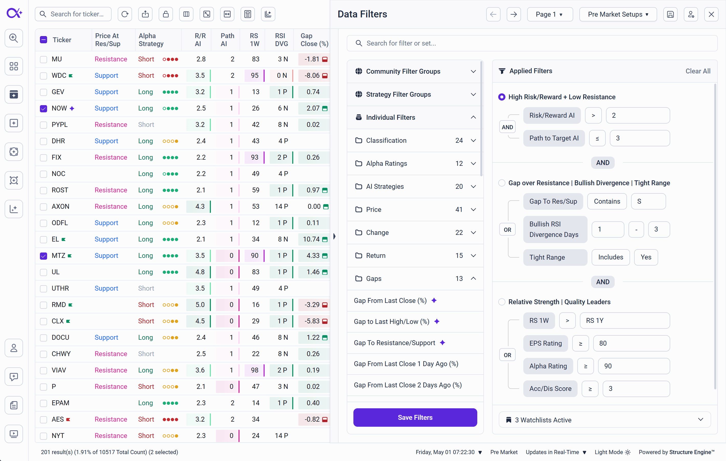
Task: Open the column layout icon
Action: [186, 14]
